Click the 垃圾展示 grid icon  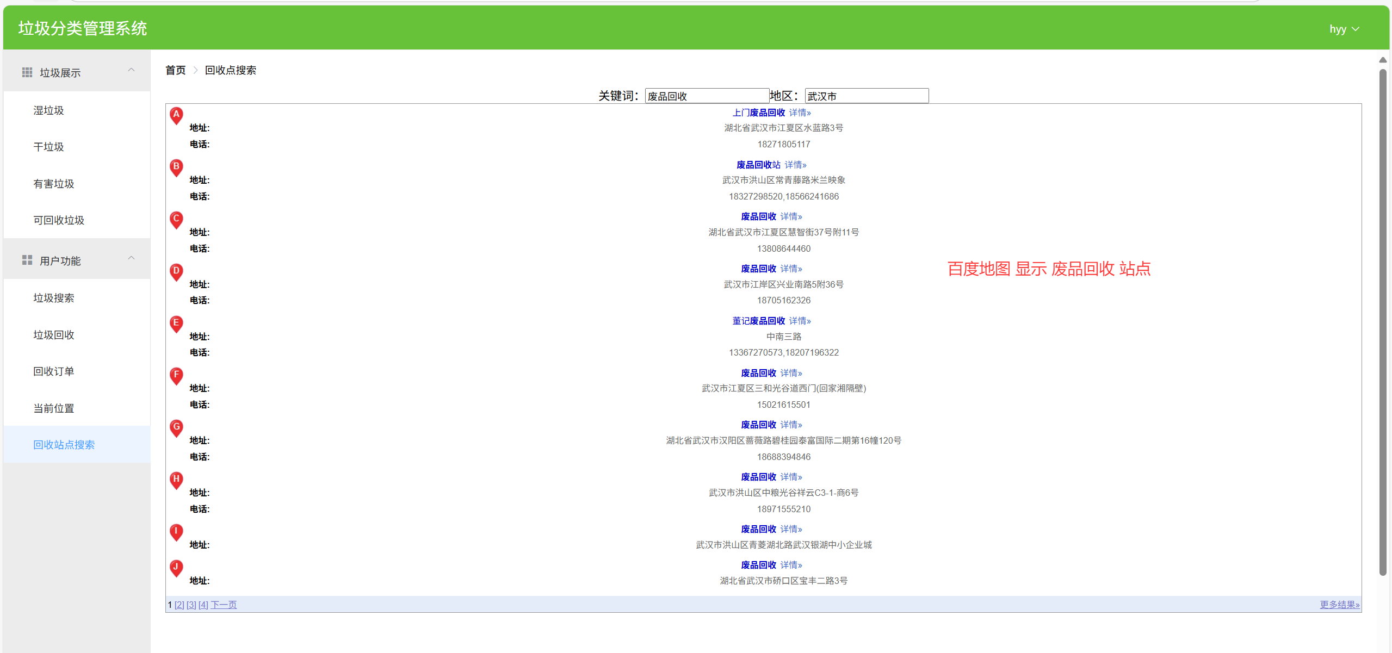point(27,72)
